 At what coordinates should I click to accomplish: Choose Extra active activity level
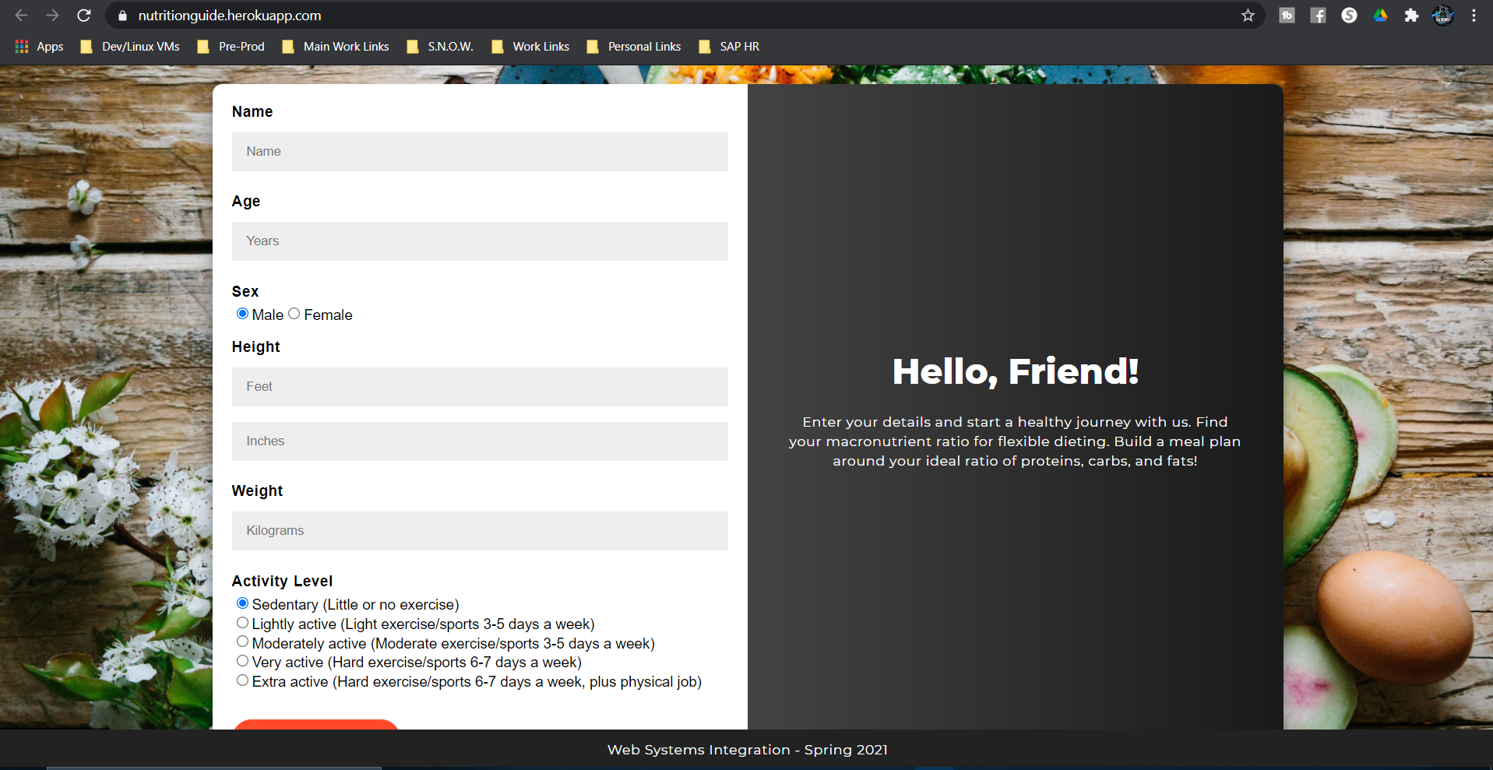point(242,680)
